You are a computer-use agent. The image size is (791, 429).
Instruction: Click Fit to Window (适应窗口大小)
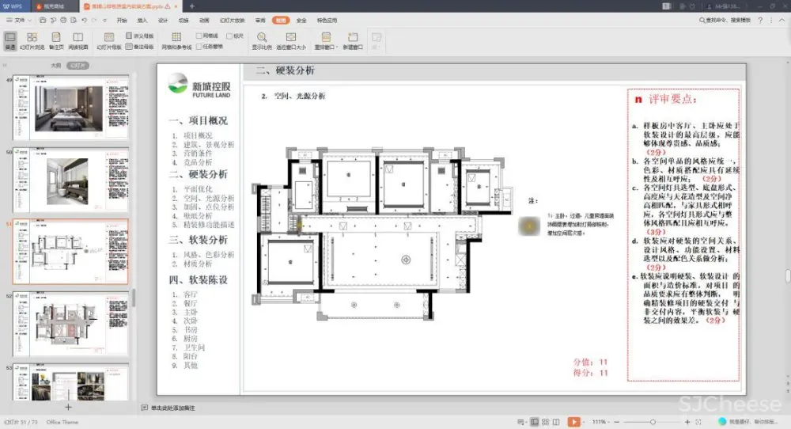[290, 40]
